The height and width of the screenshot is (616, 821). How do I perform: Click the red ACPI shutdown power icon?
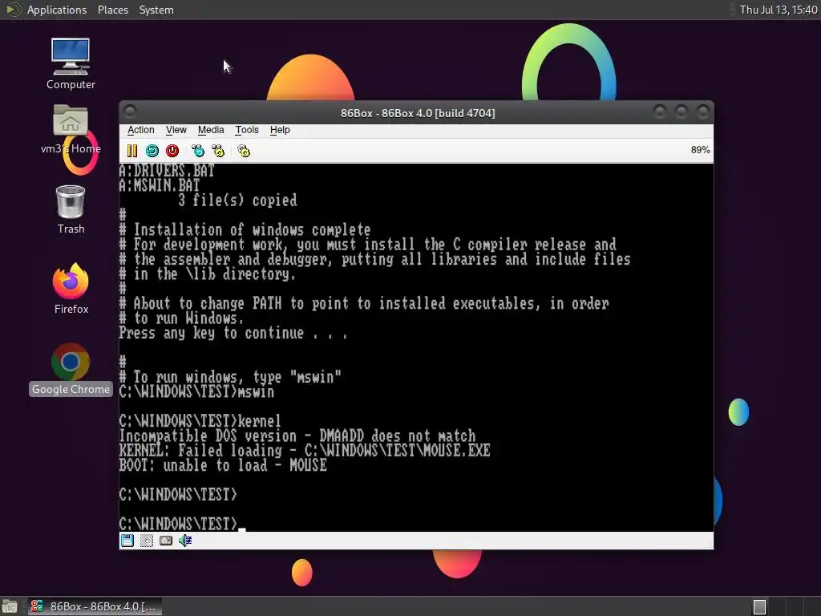coord(172,151)
